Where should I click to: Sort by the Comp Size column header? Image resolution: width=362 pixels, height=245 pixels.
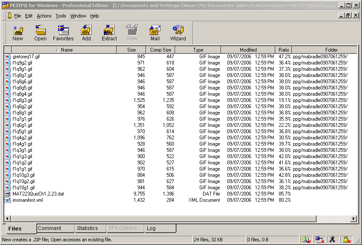(x=161, y=50)
